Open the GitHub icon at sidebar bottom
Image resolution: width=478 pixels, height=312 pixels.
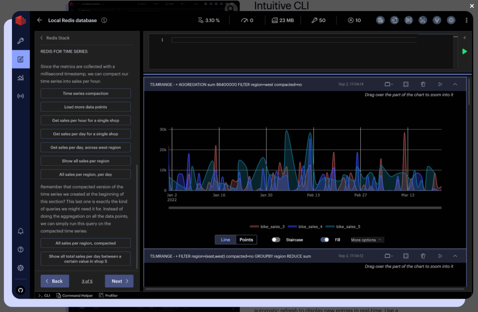click(x=20, y=290)
